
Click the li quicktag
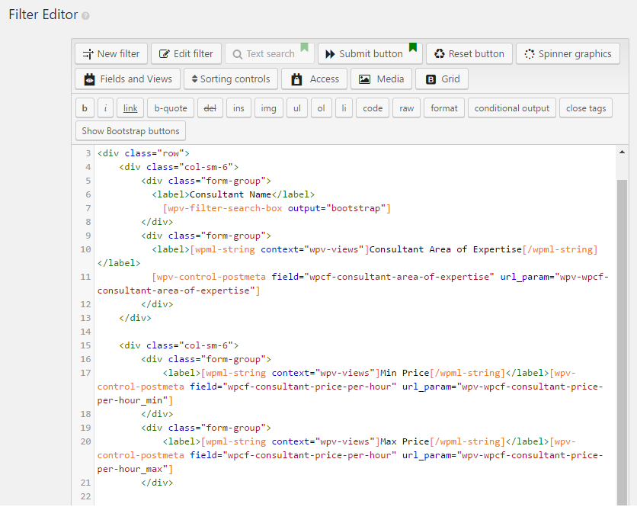coord(344,108)
